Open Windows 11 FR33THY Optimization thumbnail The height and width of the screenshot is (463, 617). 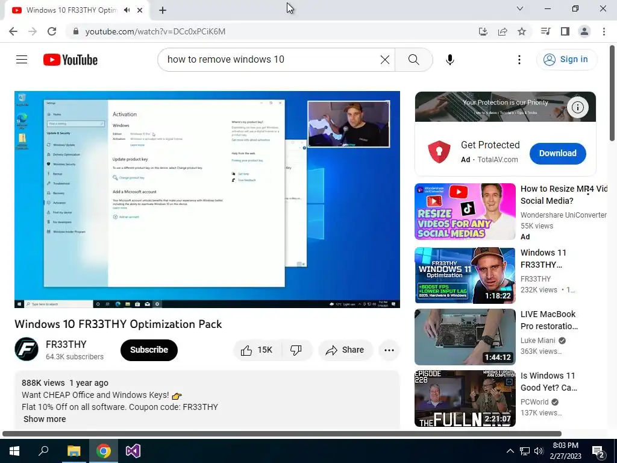pyautogui.click(x=465, y=276)
